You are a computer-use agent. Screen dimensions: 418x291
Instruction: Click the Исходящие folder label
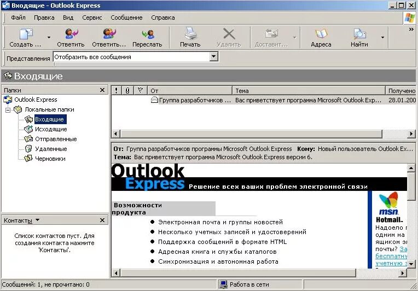tap(51, 129)
